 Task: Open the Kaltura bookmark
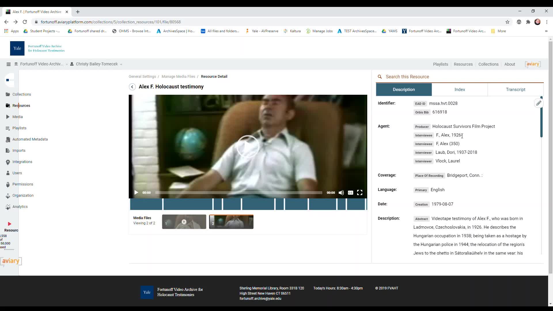point(292,31)
